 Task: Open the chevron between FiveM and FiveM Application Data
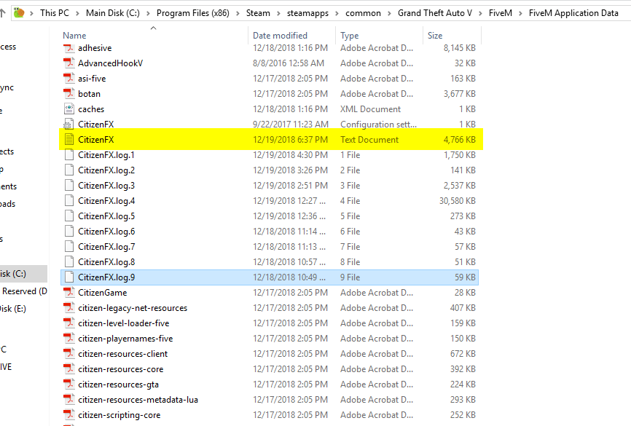520,13
